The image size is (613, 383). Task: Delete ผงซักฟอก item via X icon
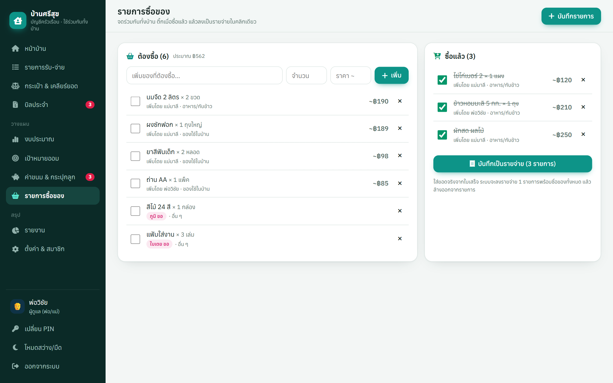click(x=400, y=128)
